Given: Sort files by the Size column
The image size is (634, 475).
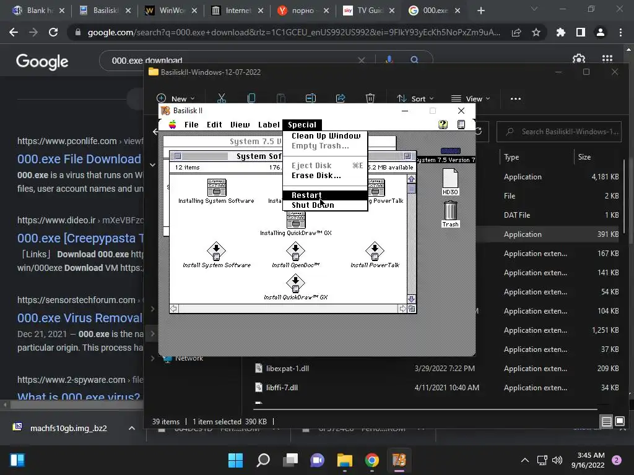Looking at the screenshot, I should 584,157.
